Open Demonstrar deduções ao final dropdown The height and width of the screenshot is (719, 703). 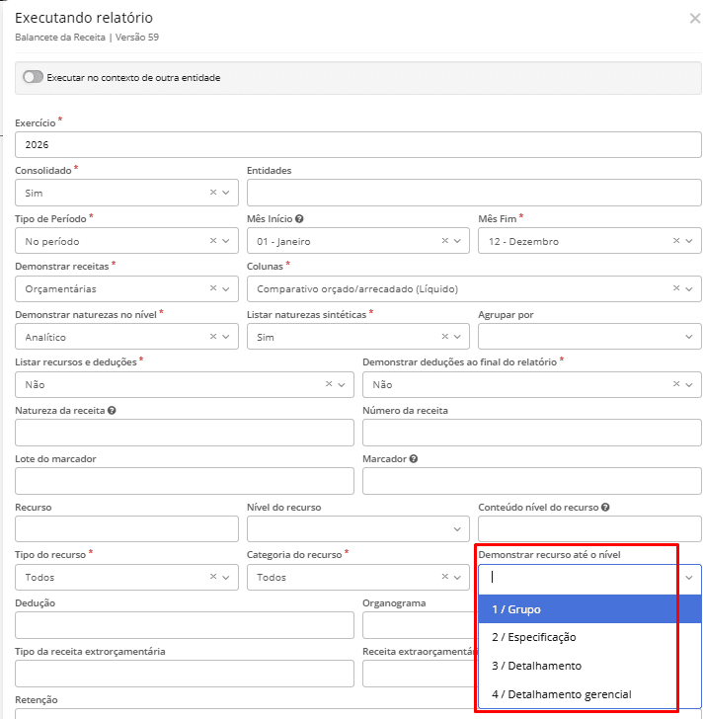pyautogui.click(x=689, y=384)
